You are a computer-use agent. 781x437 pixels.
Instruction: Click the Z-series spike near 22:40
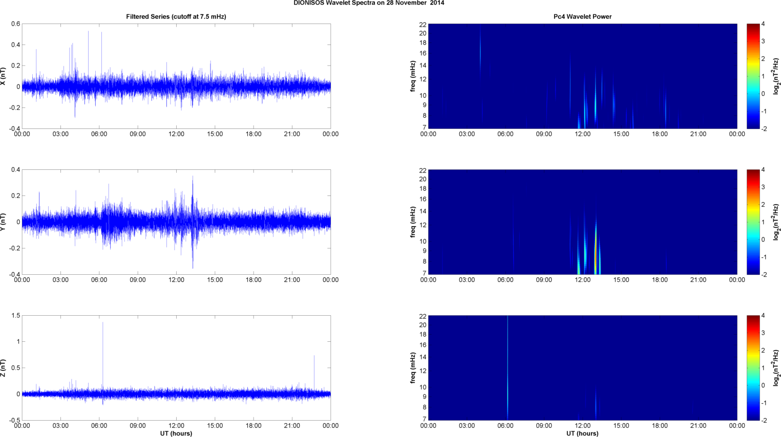(314, 374)
